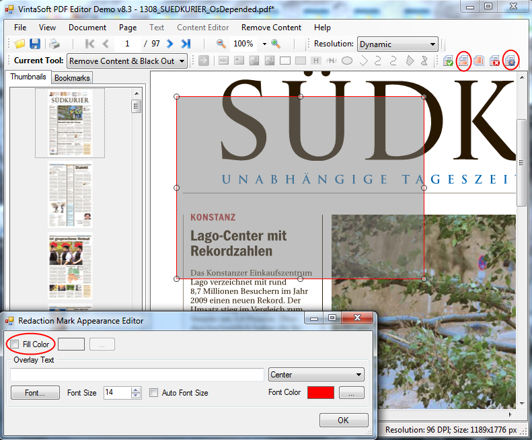The height and width of the screenshot is (440, 532).
Task: Select the second page Dialekt thumbnail
Action: coord(70,196)
